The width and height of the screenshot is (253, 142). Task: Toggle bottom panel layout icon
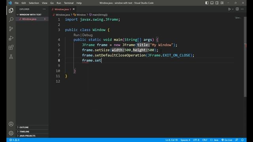[x=212, y=3]
